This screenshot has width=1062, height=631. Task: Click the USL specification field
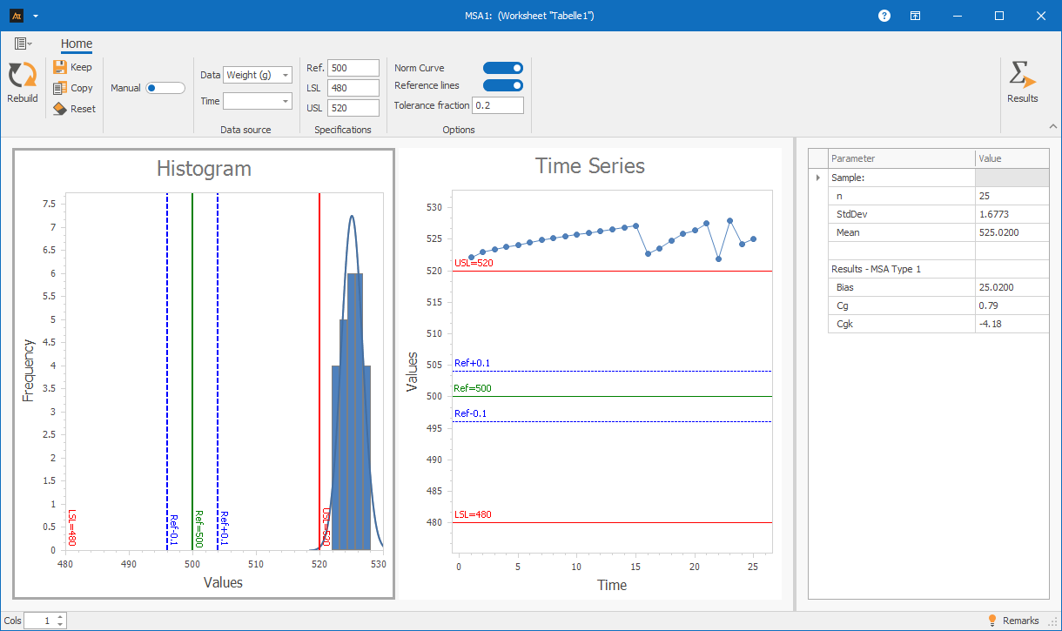coord(353,108)
